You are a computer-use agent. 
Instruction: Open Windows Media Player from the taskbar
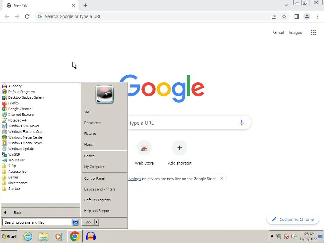[x=59, y=236]
